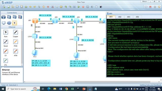The width and height of the screenshot is (162, 91).
Task: Switch to the AR1 terminal tab
Action: (111, 17)
